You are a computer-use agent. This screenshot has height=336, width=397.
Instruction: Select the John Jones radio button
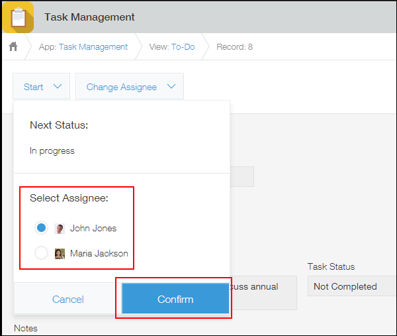[41, 228]
